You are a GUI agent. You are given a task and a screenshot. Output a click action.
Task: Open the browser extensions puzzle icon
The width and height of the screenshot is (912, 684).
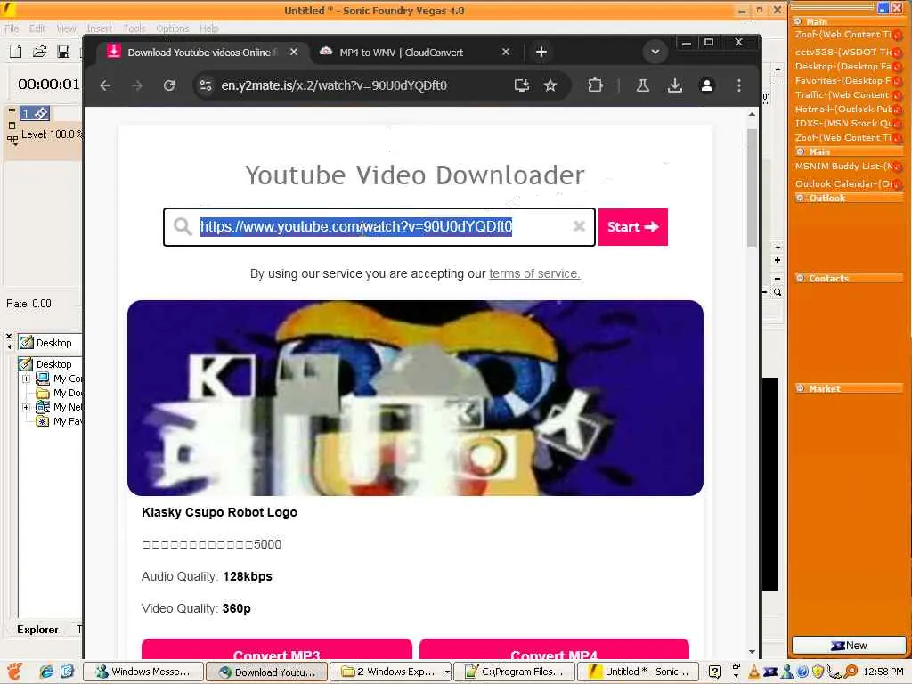click(x=595, y=85)
